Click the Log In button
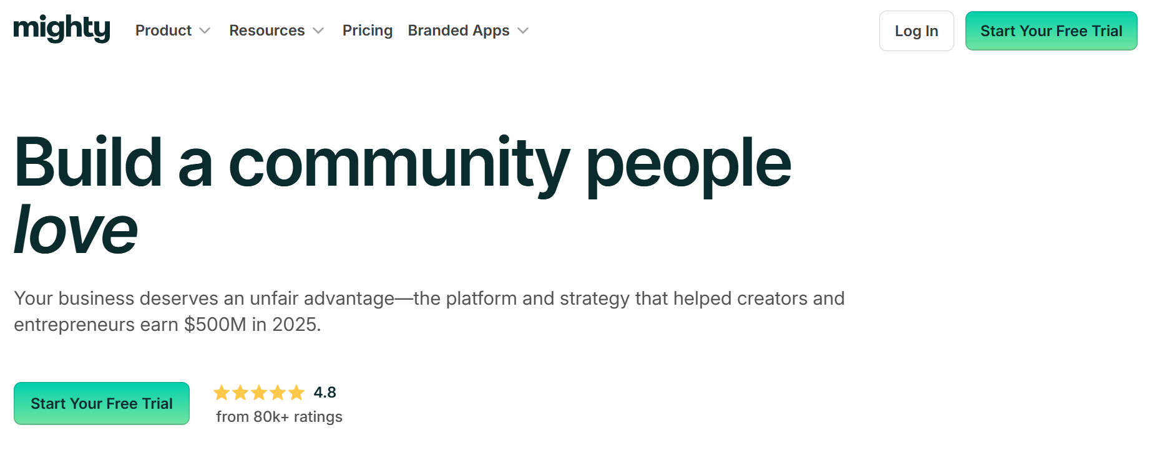 pos(915,31)
